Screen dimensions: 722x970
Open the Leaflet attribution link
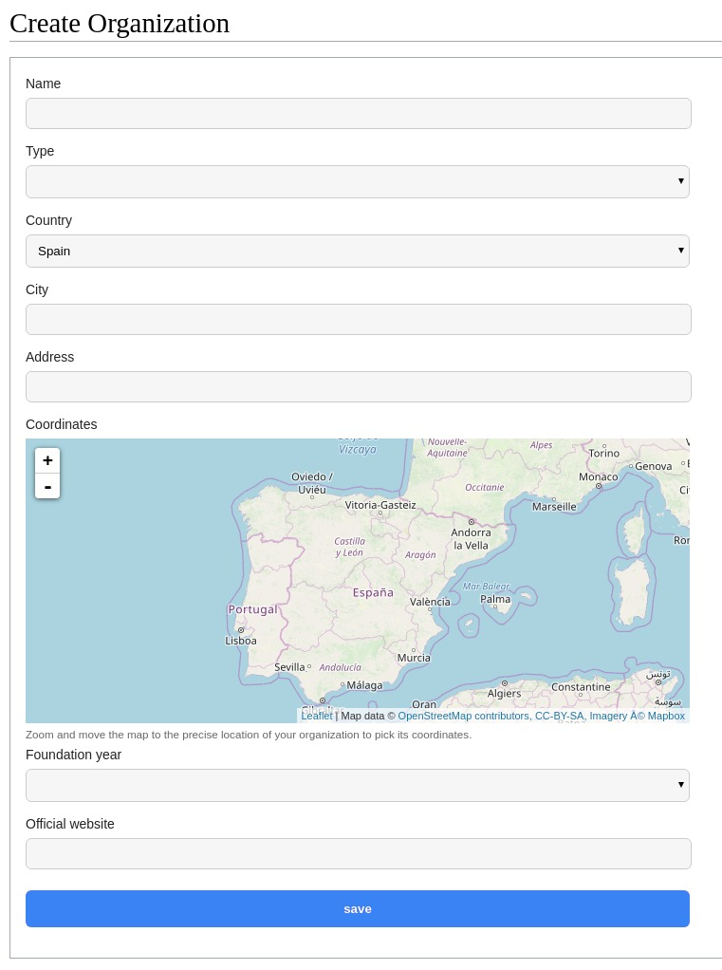pyautogui.click(x=317, y=716)
